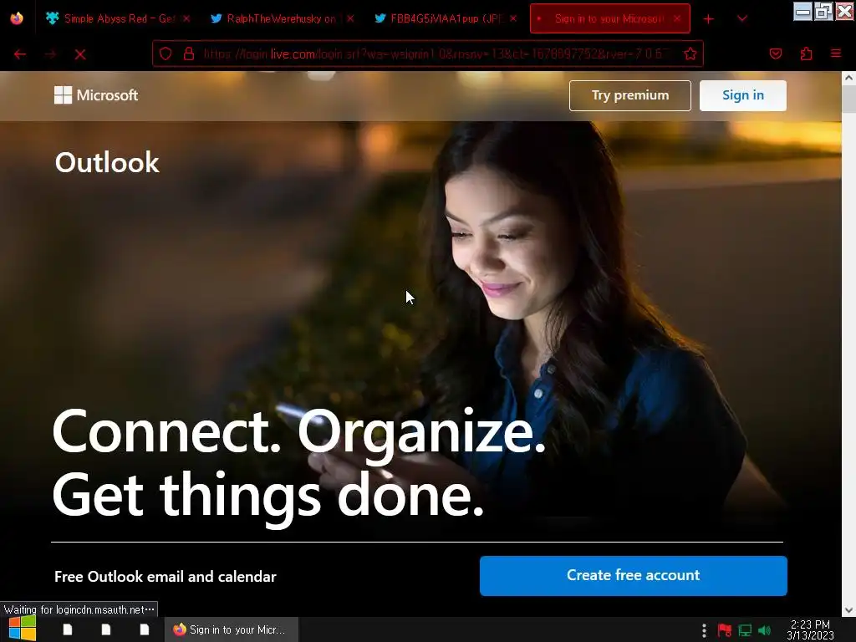
Task: Click the Microsoft logo
Action: pyautogui.click(x=96, y=95)
